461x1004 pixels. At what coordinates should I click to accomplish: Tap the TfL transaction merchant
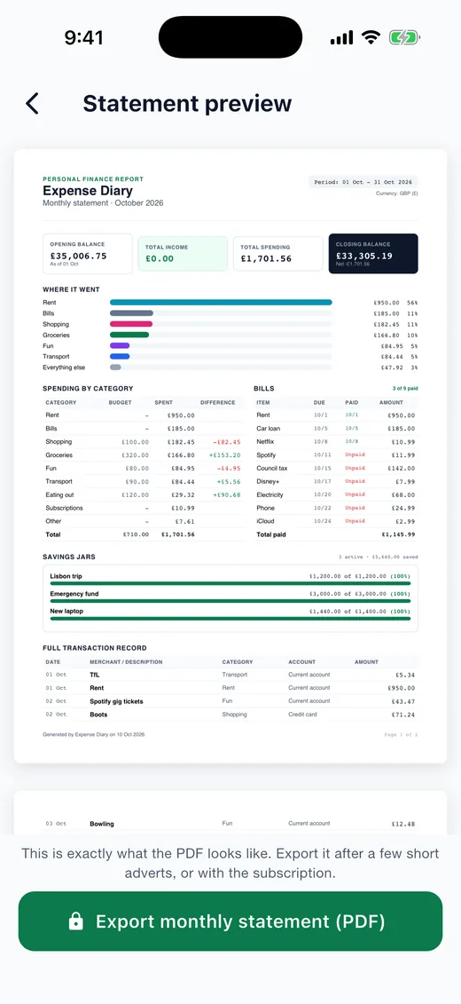[x=95, y=675]
